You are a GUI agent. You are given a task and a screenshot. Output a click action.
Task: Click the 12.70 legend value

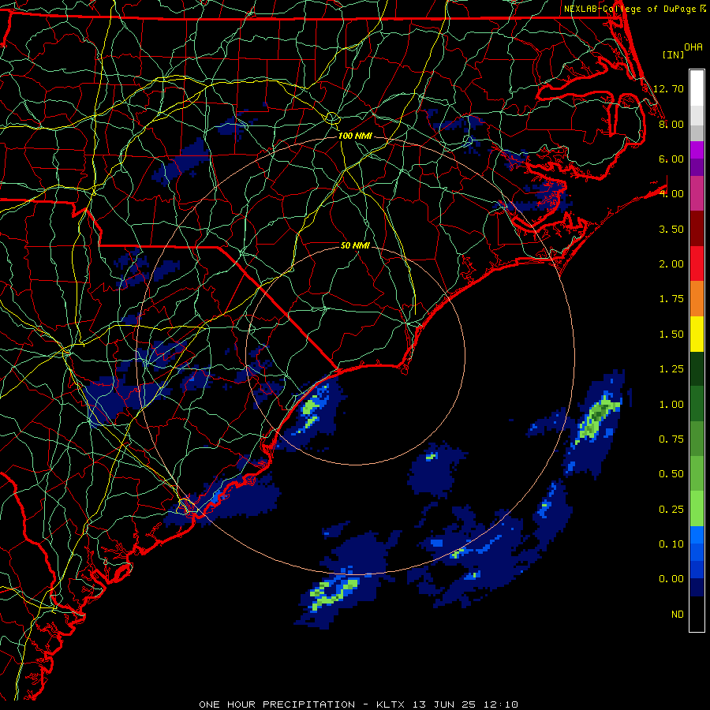pyautogui.click(x=669, y=88)
